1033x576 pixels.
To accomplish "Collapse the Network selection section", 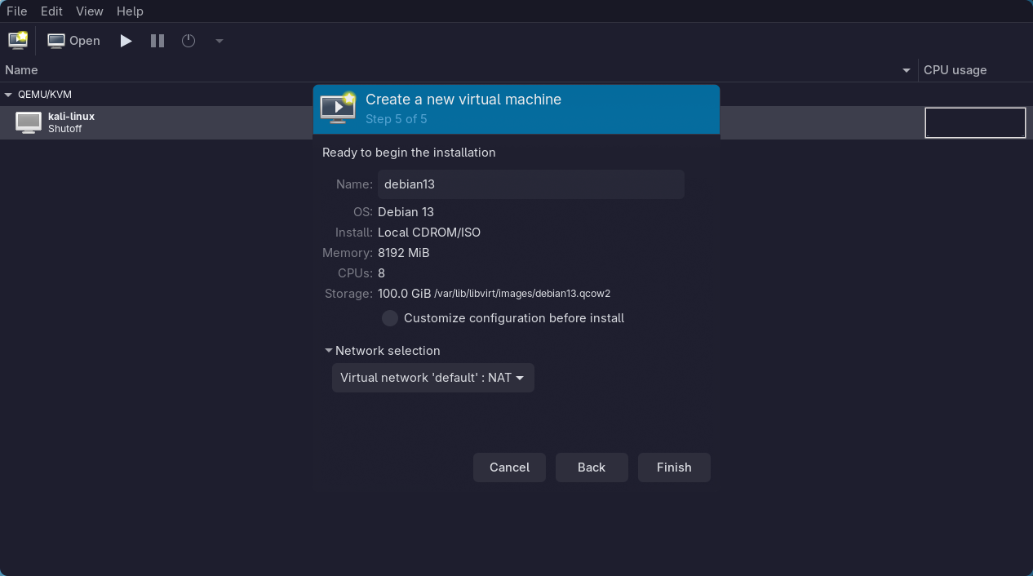I will 329,350.
